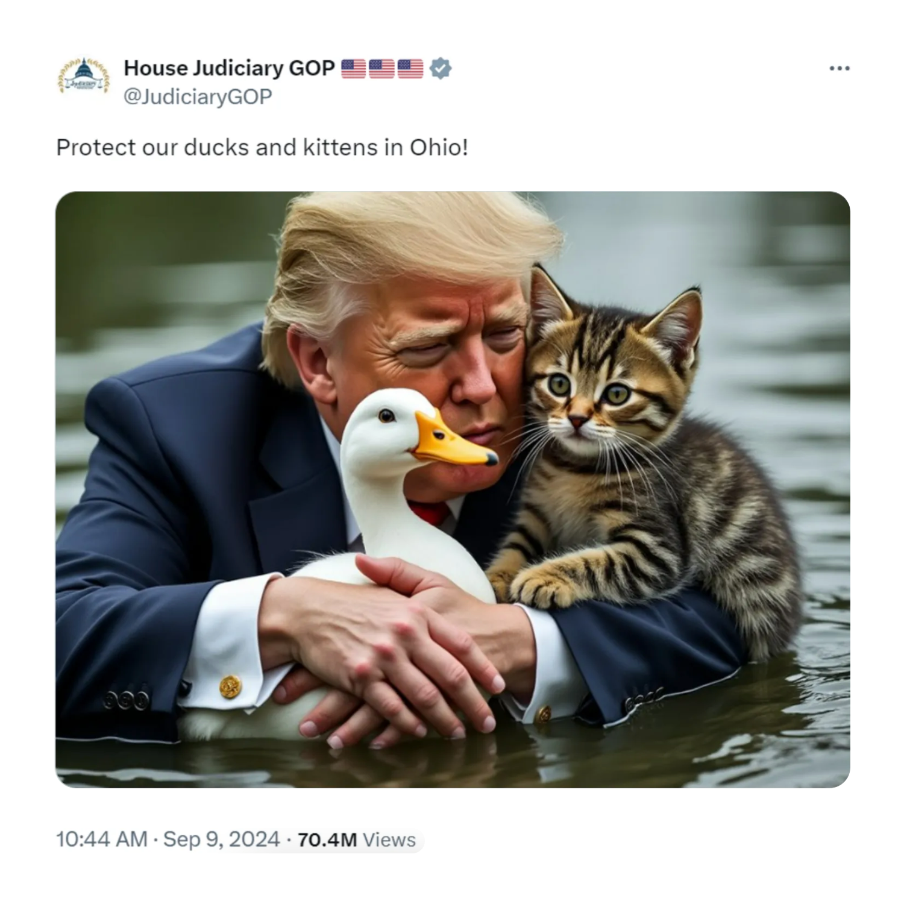Click the 10:44 AM timestamp
The height and width of the screenshot is (904, 904).
[x=101, y=839]
